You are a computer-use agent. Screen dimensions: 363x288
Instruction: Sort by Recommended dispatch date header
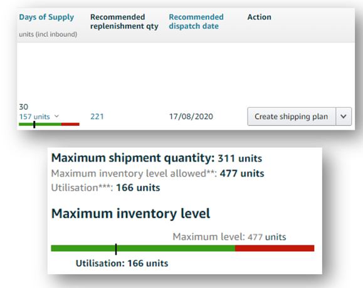pyautogui.click(x=196, y=21)
